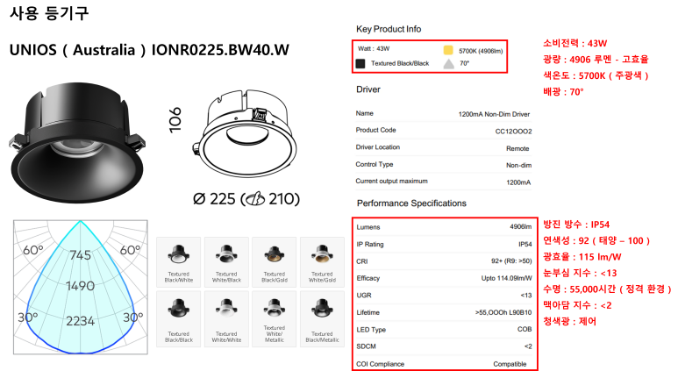Click the red annotation '수명 : 55,000시간'

[x=579, y=289]
